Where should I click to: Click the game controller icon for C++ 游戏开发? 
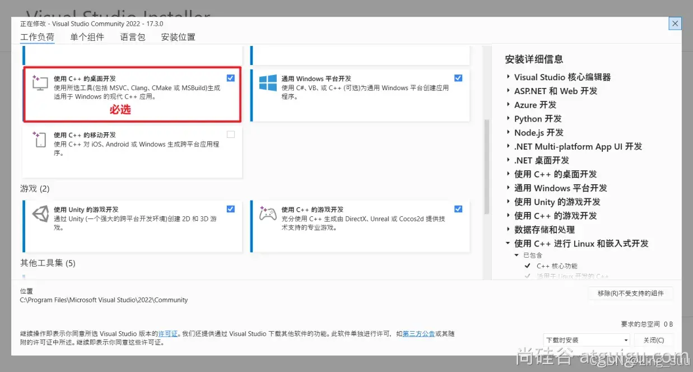coord(268,213)
